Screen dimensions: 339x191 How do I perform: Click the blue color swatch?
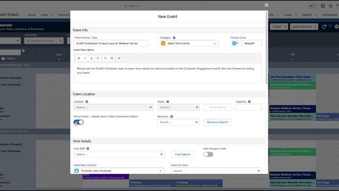point(234,44)
